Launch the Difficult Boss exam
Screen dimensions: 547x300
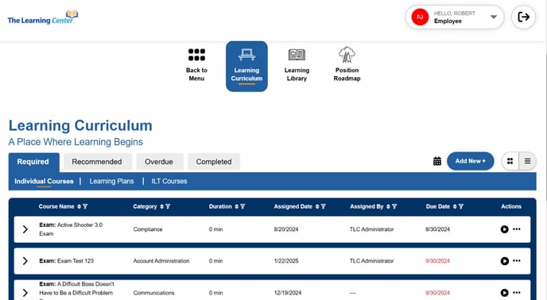(504, 293)
